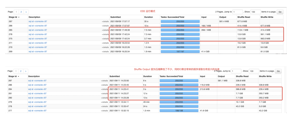Focus Show items field in the 2021/09/09 table
Viewport: 293px width, 122px height.
coord(256,12)
